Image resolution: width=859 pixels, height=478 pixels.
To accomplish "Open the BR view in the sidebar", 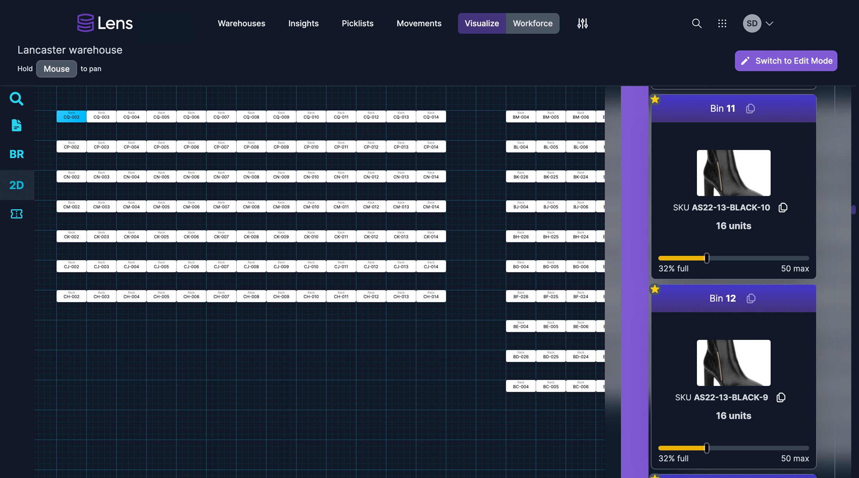I will coord(16,154).
